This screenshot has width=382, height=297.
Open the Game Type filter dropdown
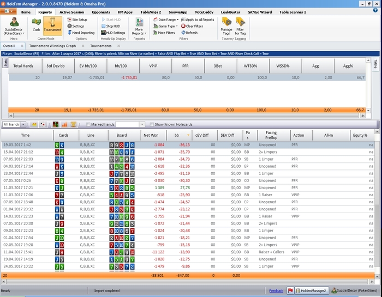pos(165,26)
